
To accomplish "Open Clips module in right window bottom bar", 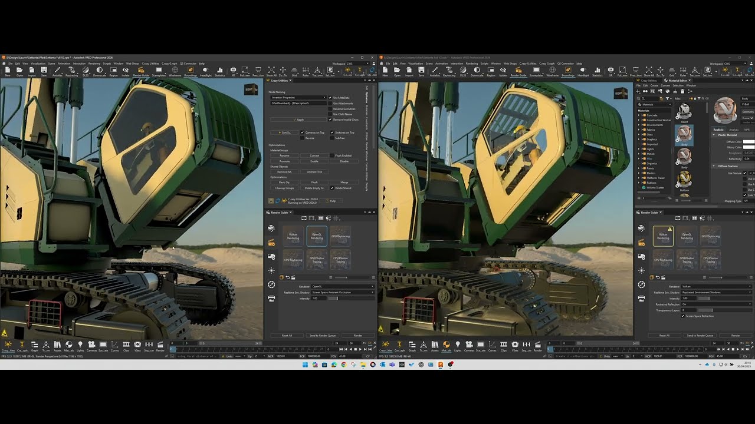I will coord(503,346).
